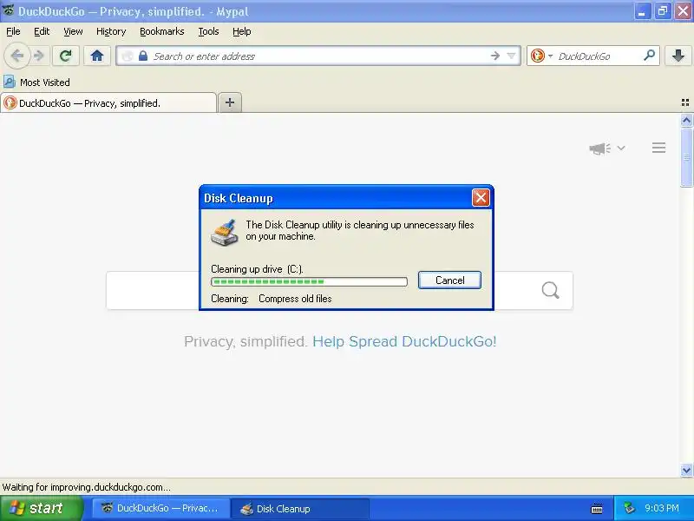
Task: Open a new tab
Action: (x=230, y=102)
